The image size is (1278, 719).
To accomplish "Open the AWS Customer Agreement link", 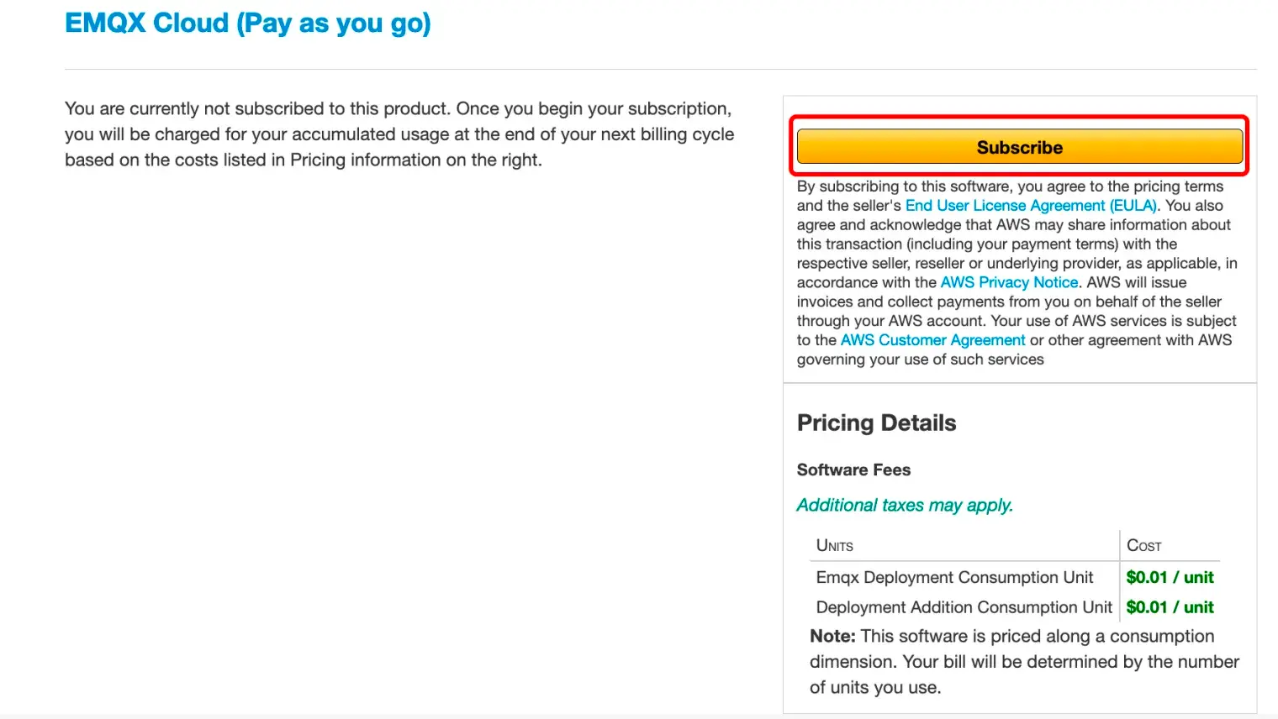I will (932, 340).
